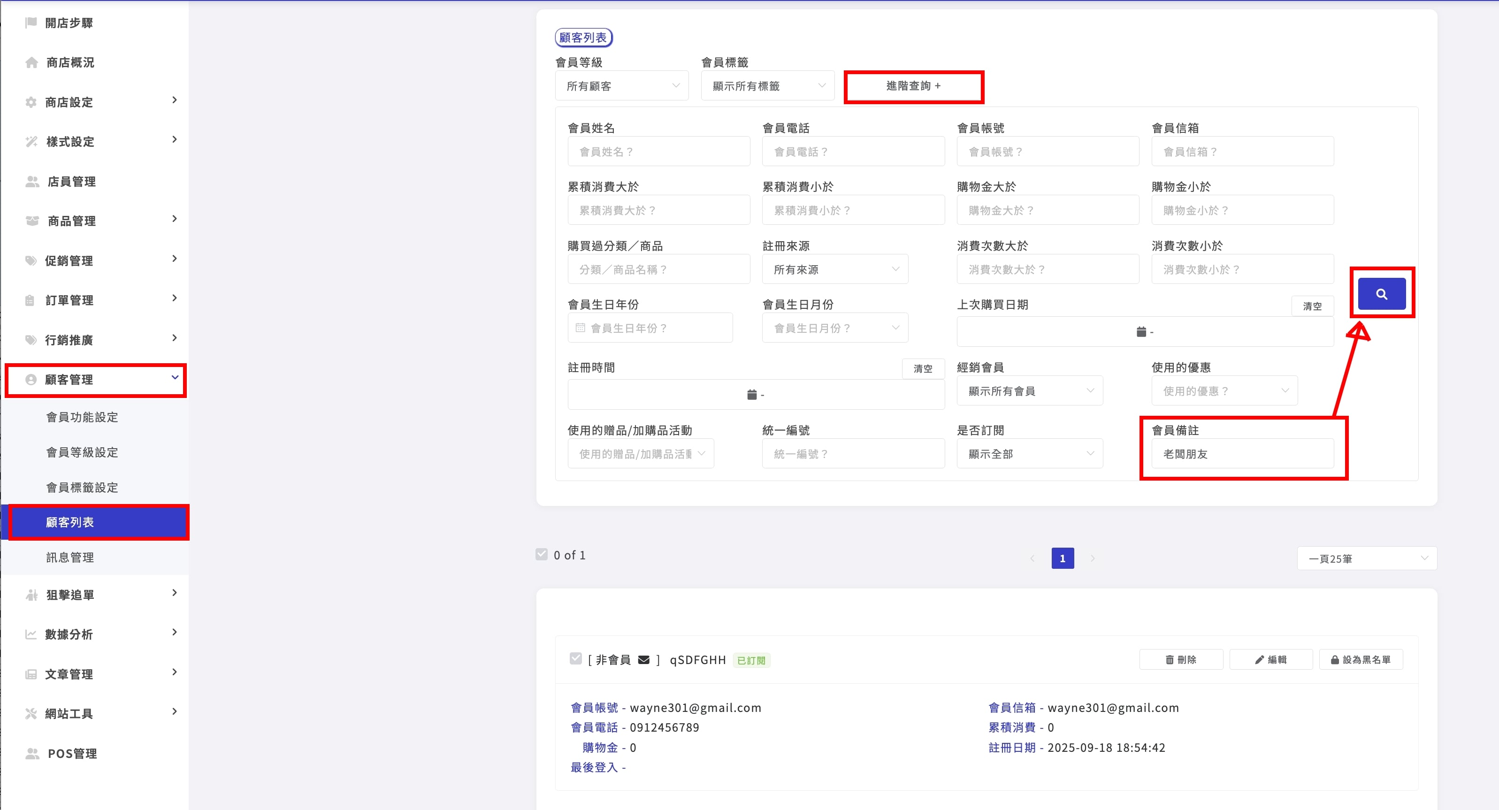Click the tag icon beside 促銷管理
Screen dimensions: 1499x810
[31, 260]
